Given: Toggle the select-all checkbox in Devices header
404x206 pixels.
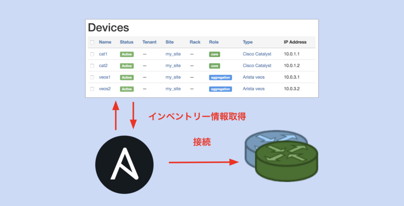Looking at the screenshot, I should tap(92, 42).
